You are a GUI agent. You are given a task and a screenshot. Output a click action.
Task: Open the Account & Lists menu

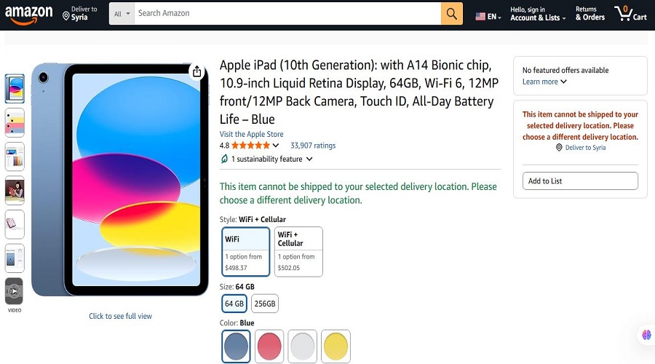point(538,14)
